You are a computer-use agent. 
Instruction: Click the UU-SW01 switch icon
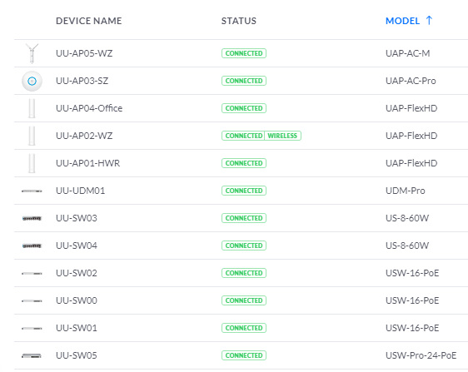point(32,328)
